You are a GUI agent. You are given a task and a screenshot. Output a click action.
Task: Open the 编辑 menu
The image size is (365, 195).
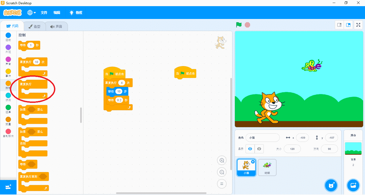[x=57, y=13]
